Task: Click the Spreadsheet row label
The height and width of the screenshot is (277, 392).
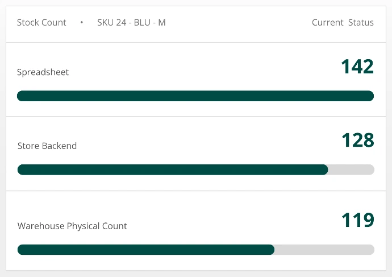Action: (43, 72)
